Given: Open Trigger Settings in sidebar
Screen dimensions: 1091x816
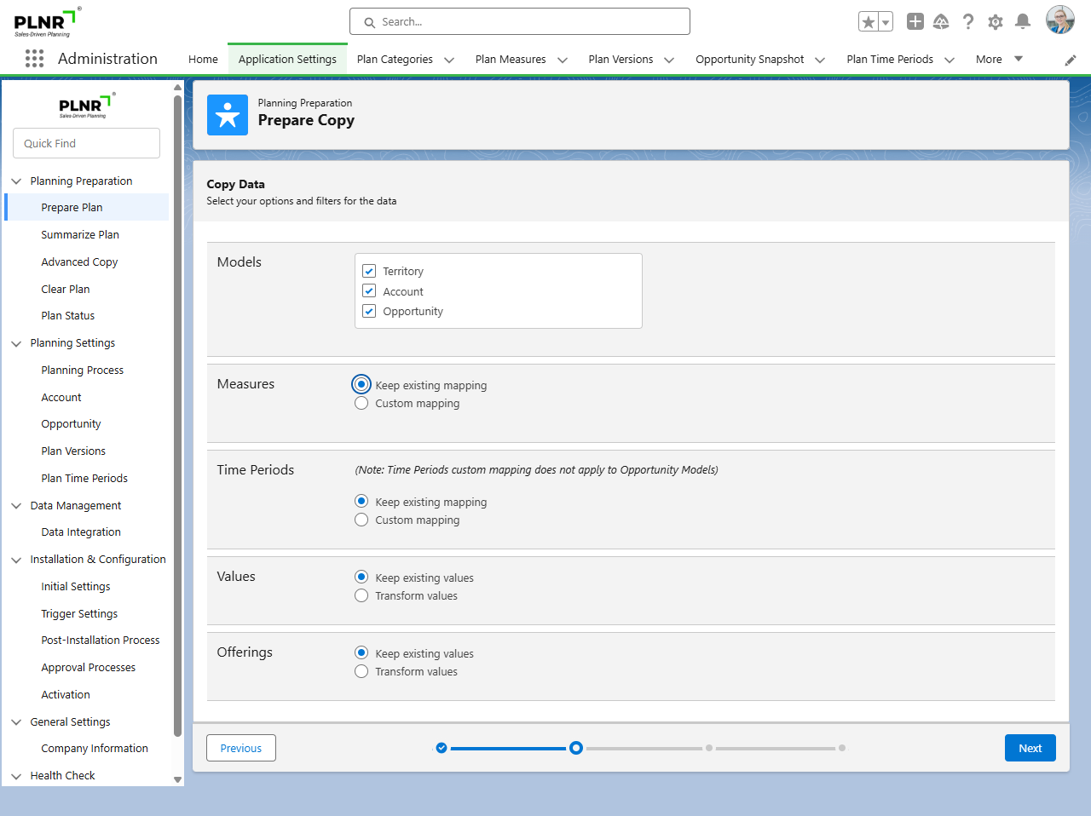Looking at the screenshot, I should [79, 613].
